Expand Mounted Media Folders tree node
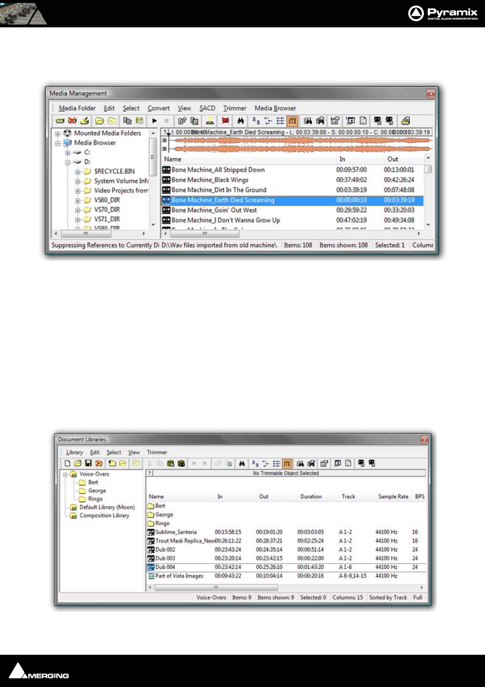The width and height of the screenshot is (485, 687). coord(58,134)
